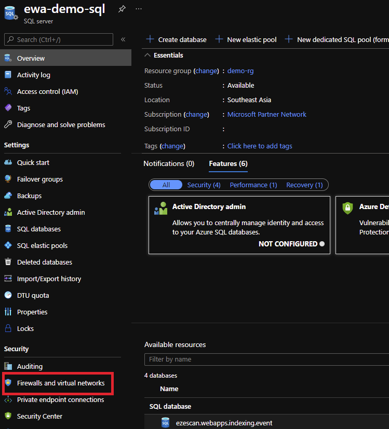Image resolution: width=389 pixels, height=429 pixels.
Task: Open Firewalls and virtual networks
Action: (61, 383)
